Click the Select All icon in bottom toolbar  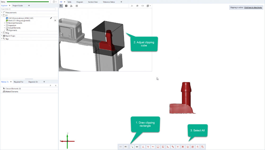[x=188, y=147]
